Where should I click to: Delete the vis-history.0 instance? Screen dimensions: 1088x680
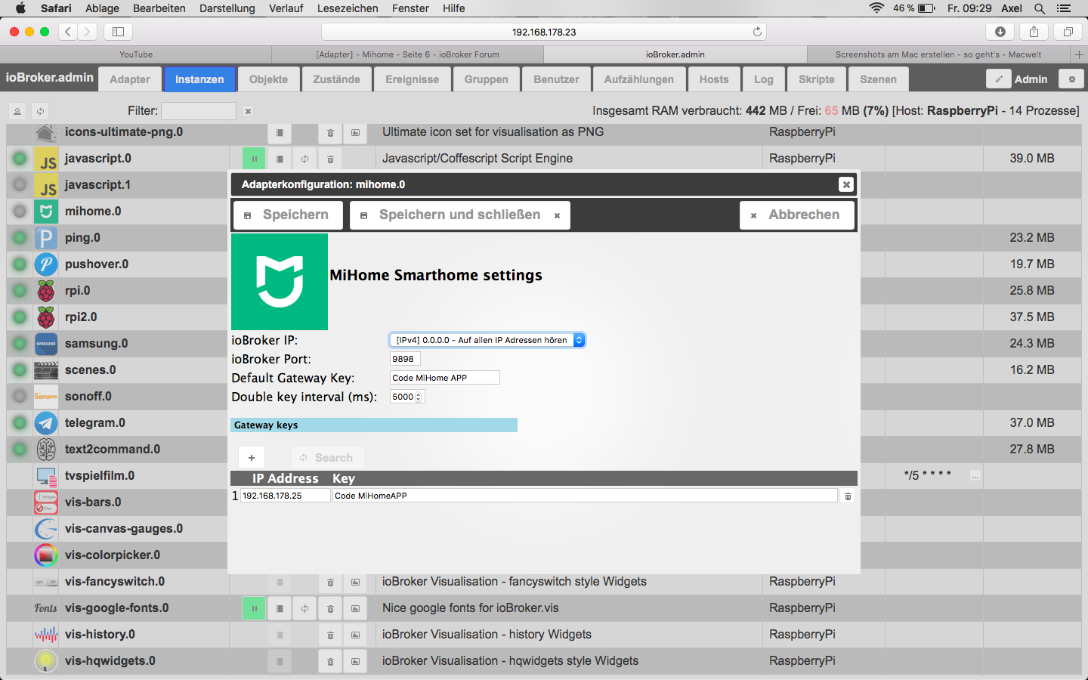[x=330, y=635]
